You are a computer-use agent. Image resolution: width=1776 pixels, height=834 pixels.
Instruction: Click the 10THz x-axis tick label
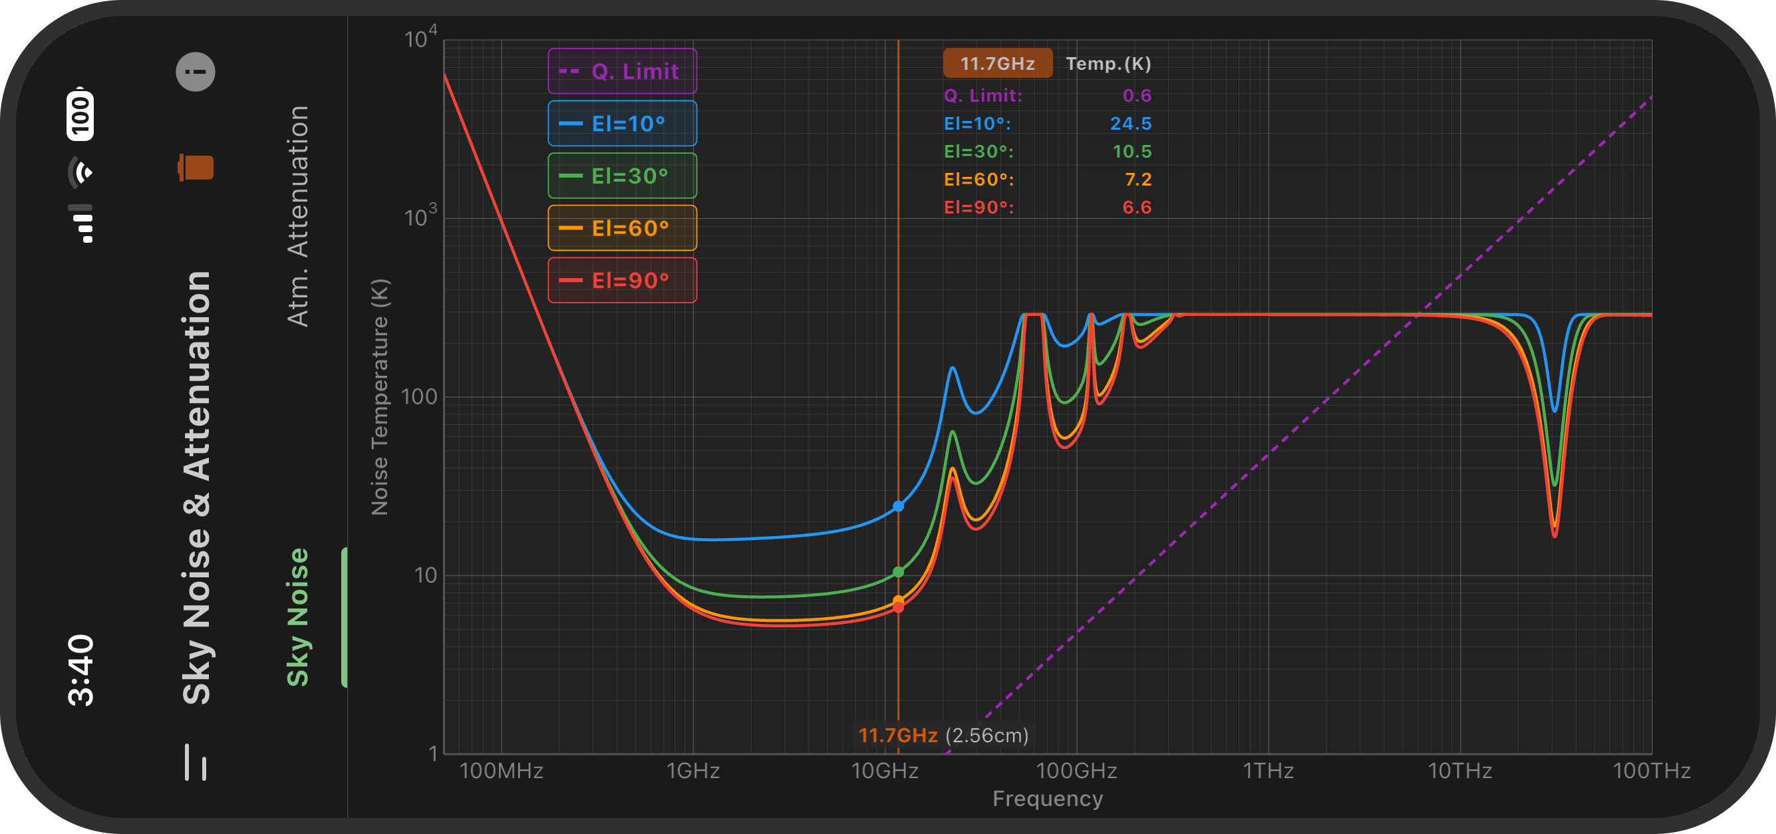pyautogui.click(x=1459, y=771)
